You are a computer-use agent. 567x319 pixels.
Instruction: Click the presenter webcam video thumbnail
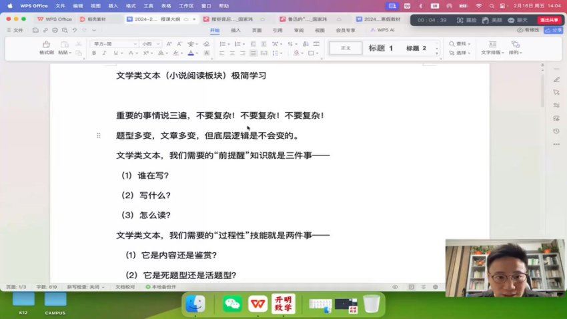pyautogui.click(x=505, y=268)
